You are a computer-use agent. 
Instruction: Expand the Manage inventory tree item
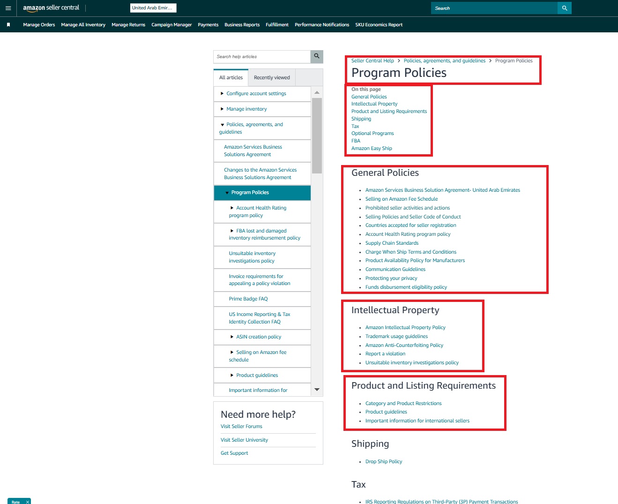coord(222,109)
